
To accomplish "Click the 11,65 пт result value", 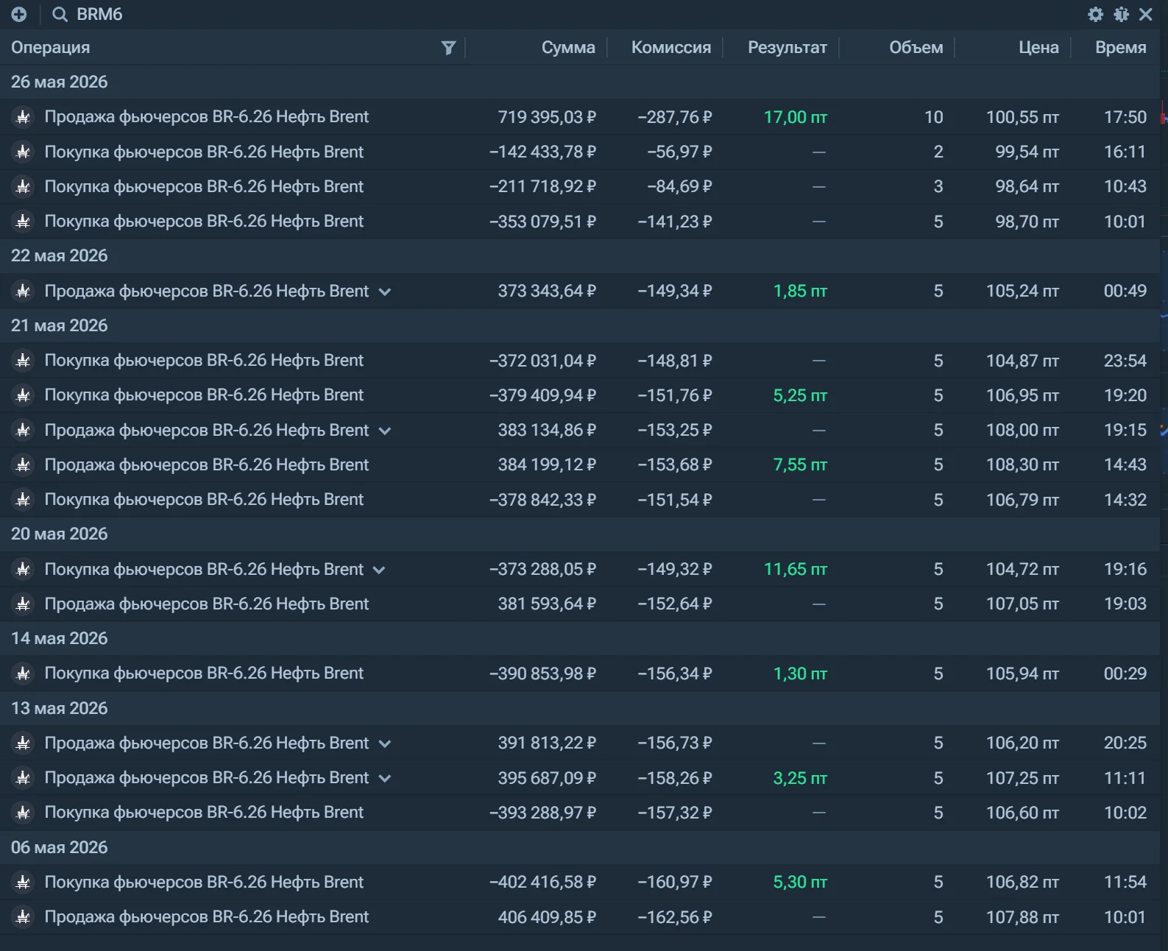I will tap(796, 570).
